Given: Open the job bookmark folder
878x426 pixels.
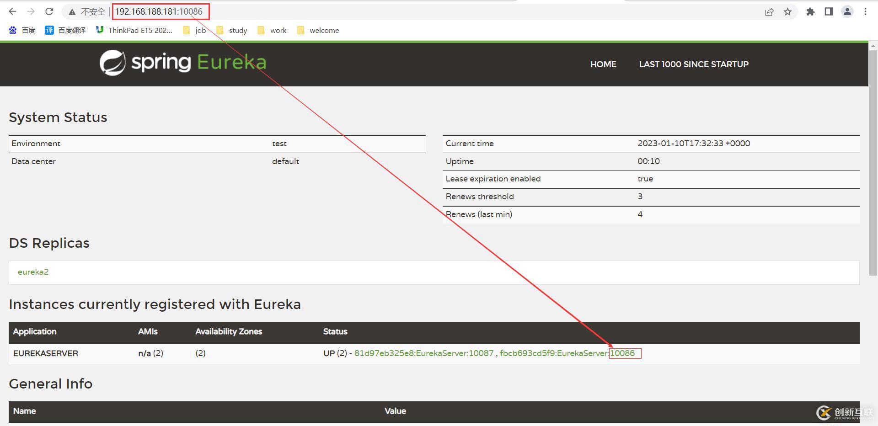Looking at the screenshot, I should pos(194,30).
